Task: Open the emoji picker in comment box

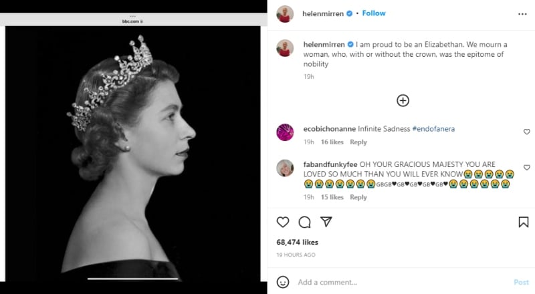Action: pos(283,282)
